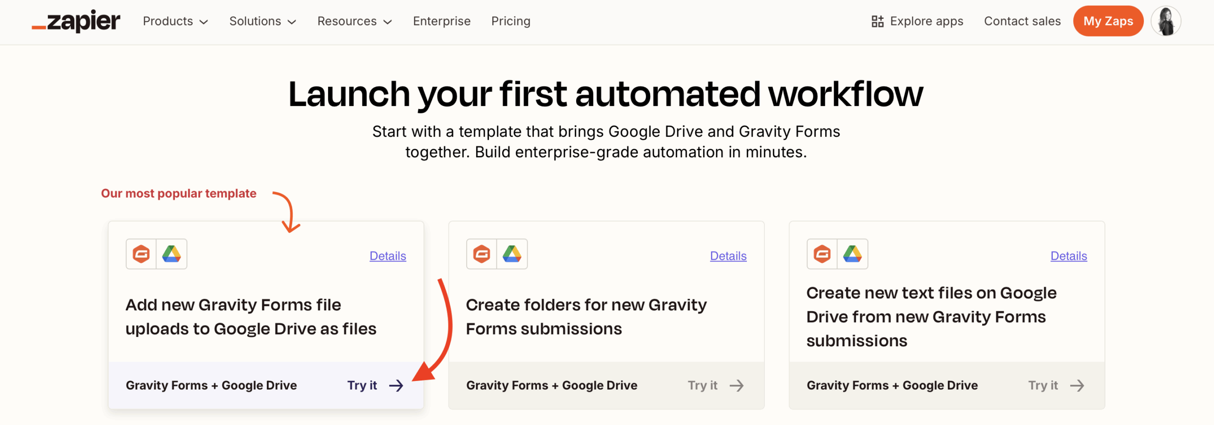Expand the Resources navigation dropdown
1214x425 pixels.
354,21
